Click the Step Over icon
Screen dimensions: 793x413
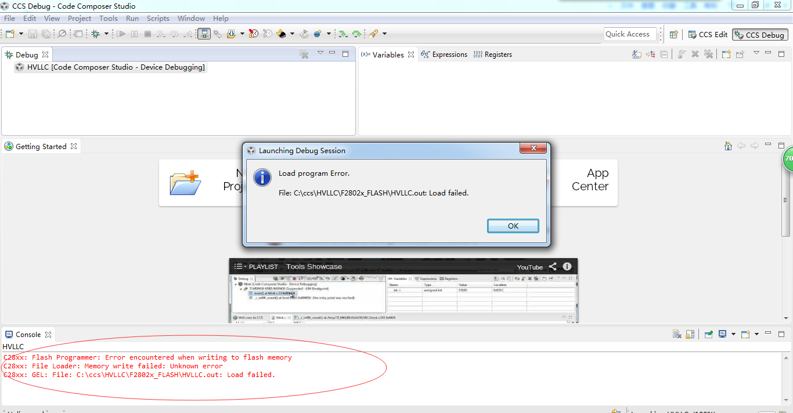(174, 34)
